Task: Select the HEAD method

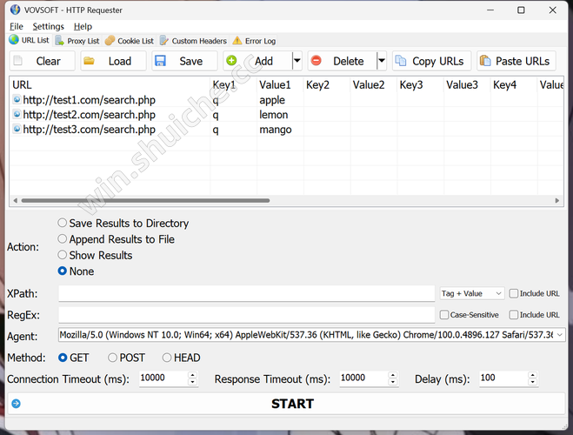Action: [181, 358]
